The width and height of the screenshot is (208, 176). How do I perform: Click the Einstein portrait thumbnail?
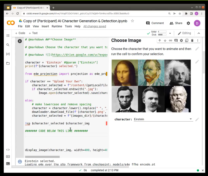tap(178, 73)
